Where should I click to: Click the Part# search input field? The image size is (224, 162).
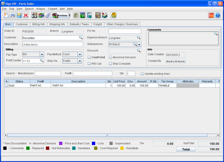click(x=93, y=73)
